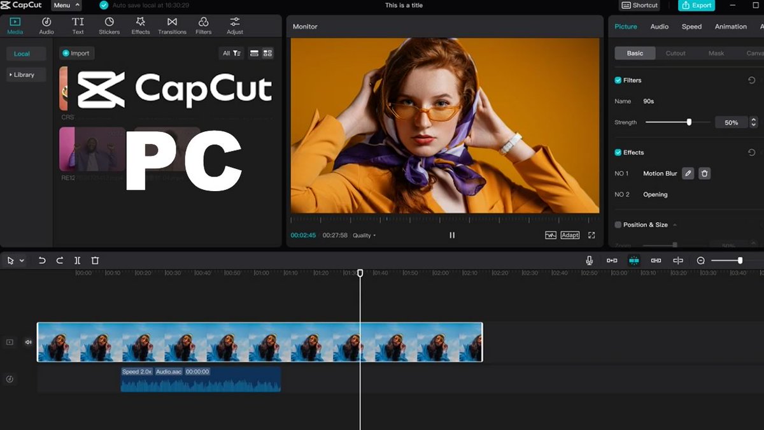Click the Adapt ratio button
Screen dimensions: 764x430
[x=570, y=235]
